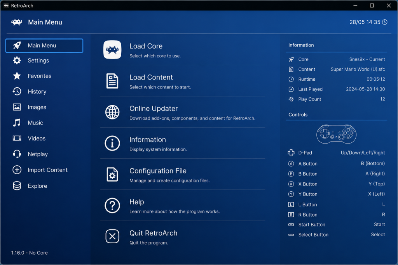This screenshot has height=265, width=398.
Task: Click the 28/05 14:35 date and time
Action: click(x=365, y=22)
